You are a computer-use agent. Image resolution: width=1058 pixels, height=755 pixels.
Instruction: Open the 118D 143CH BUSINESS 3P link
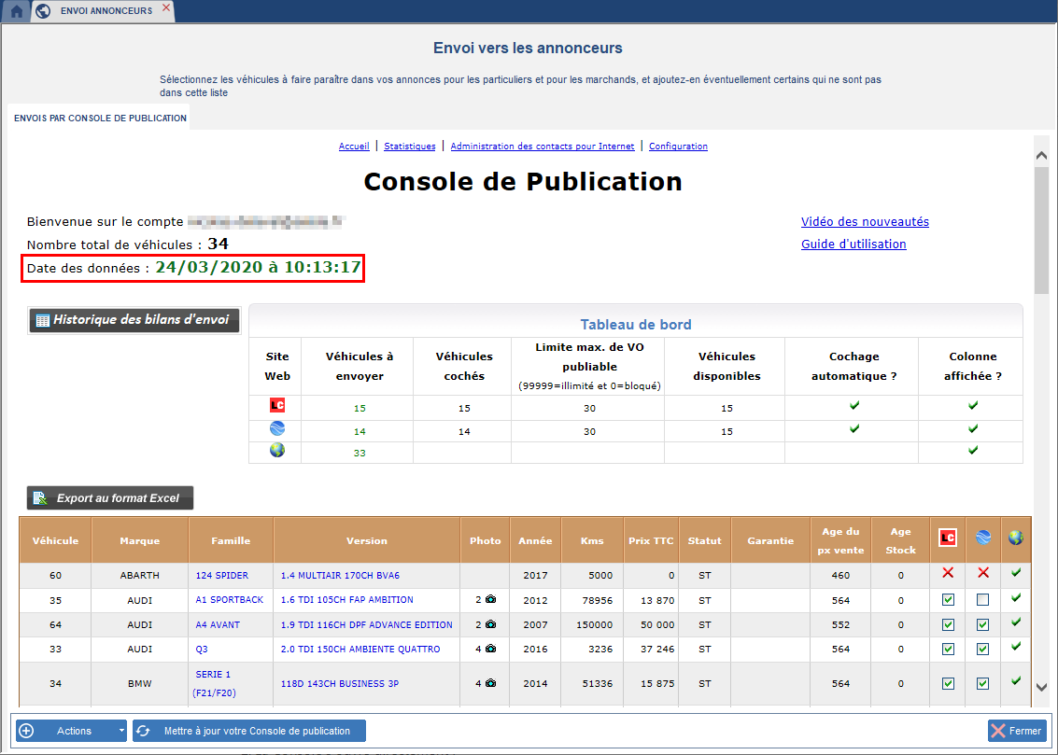point(339,683)
